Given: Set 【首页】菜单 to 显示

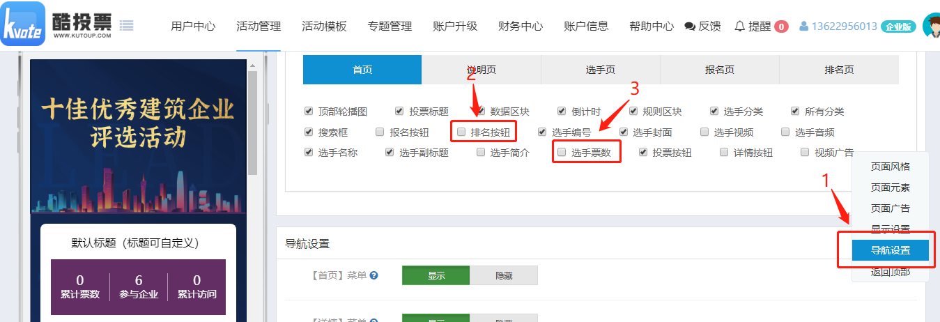Looking at the screenshot, I should pos(436,275).
